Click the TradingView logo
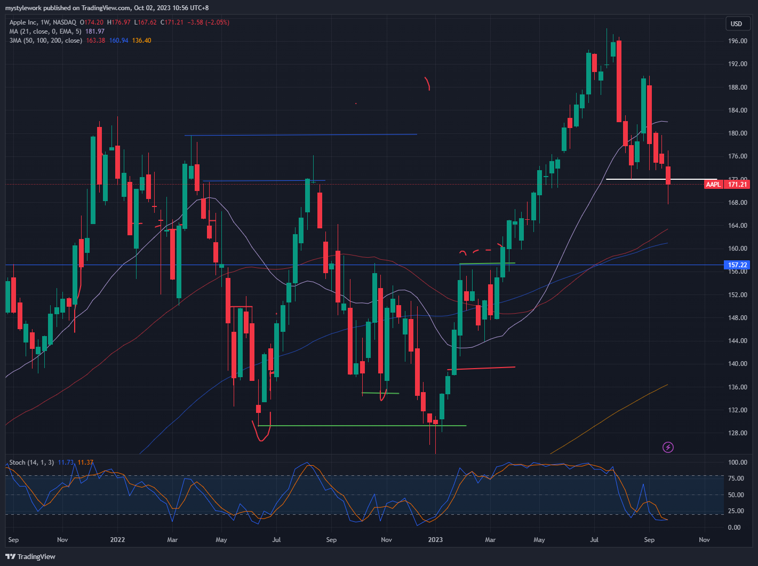This screenshot has width=758, height=566. [31, 556]
